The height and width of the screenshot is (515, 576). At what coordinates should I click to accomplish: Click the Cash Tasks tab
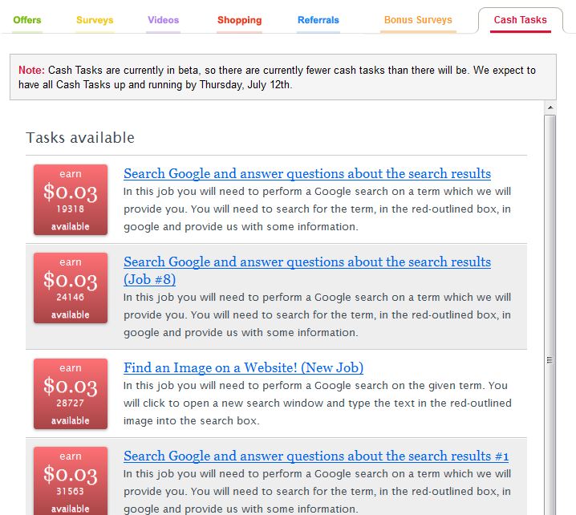pos(520,20)
